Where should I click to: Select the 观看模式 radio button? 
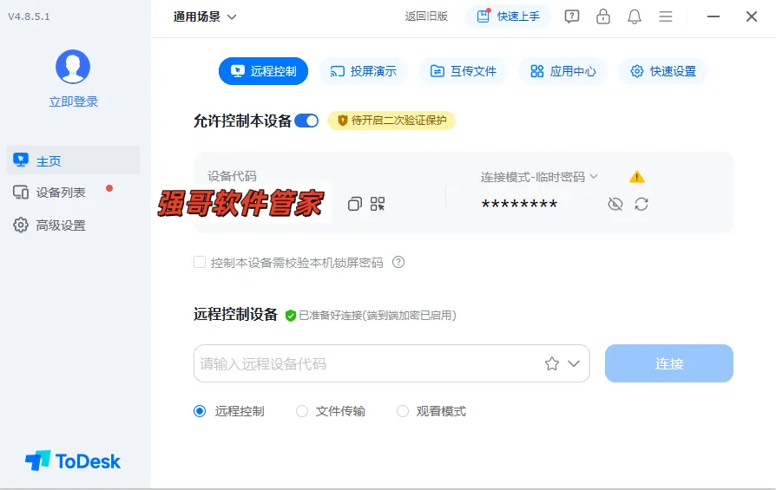pos(403,411)
